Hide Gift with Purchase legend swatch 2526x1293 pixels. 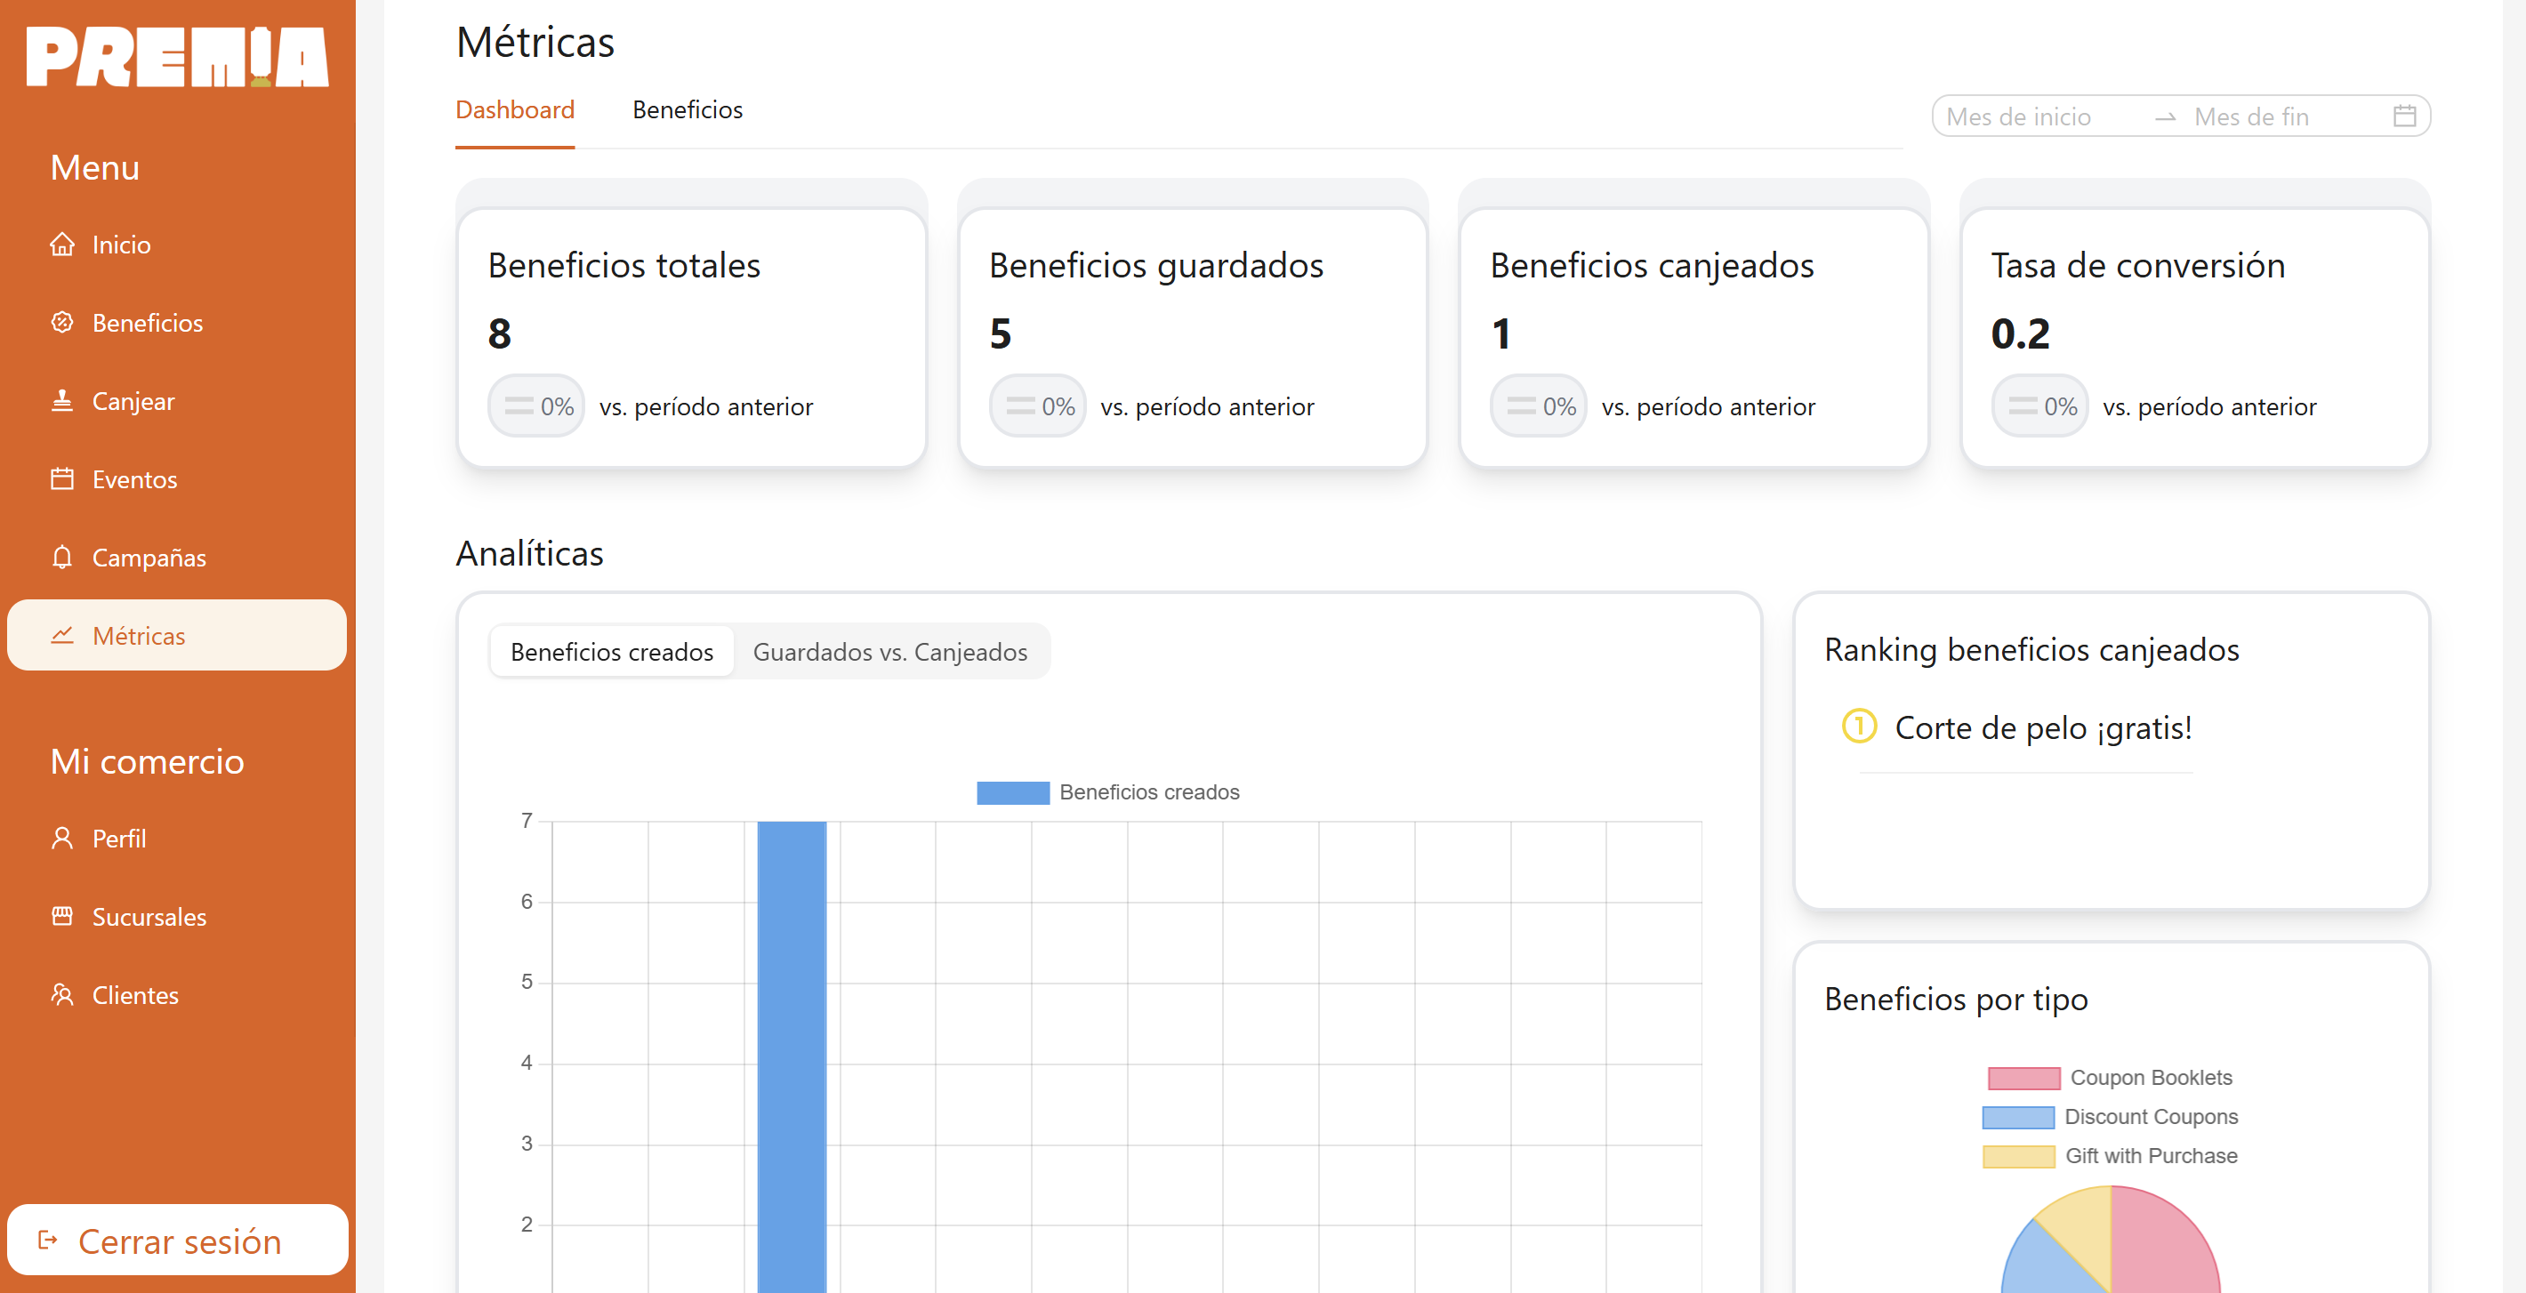point(2017,1157)
